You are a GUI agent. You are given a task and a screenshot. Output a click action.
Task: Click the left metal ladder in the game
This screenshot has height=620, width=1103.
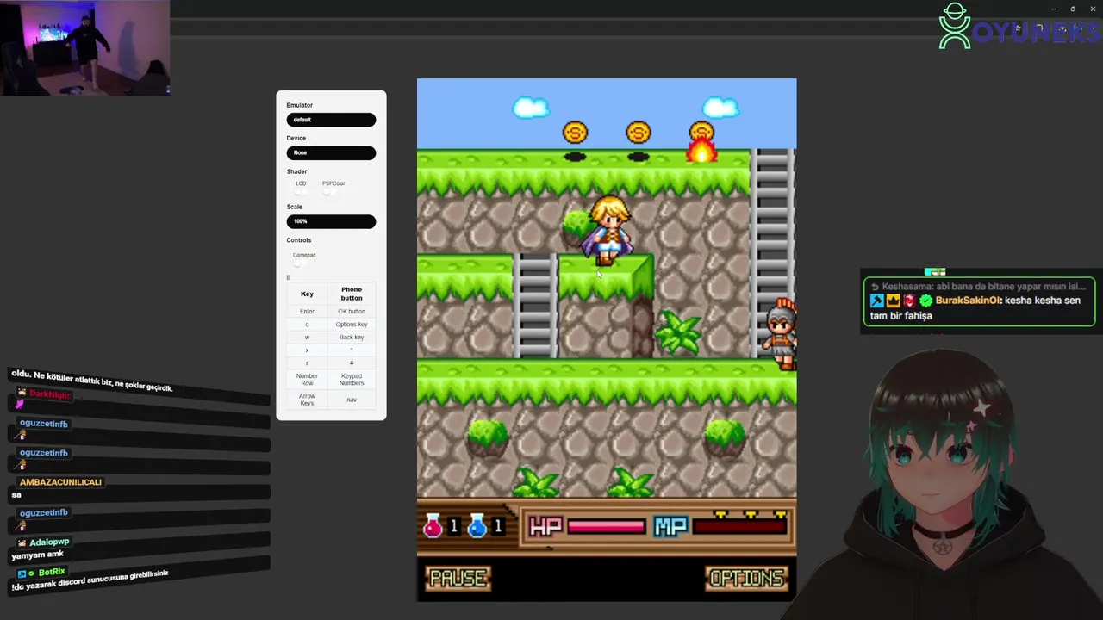tap(535, 306)
